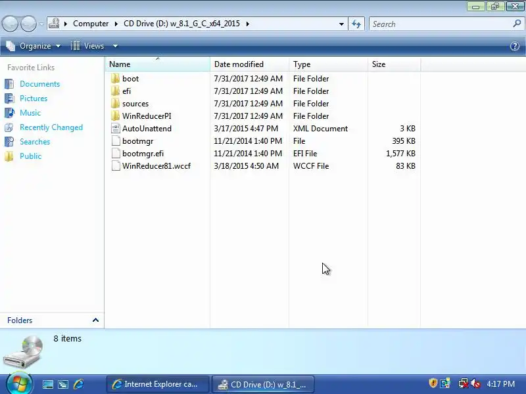
Task: Click the '1,577 KB' size cell
Action: (400, 154)
